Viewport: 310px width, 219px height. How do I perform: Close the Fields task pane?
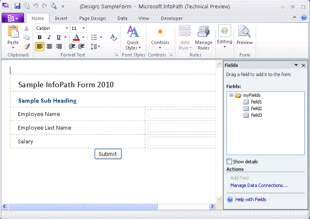(x=303, y=65)
